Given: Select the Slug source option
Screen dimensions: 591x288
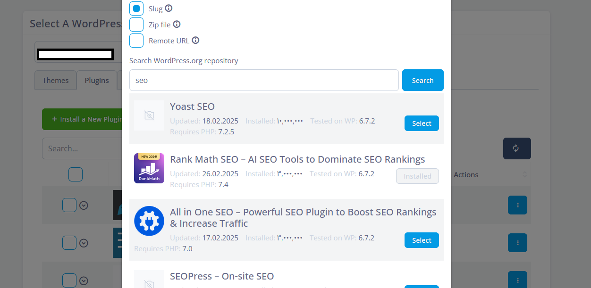Looking at the screenshot, I should point(136,8).
